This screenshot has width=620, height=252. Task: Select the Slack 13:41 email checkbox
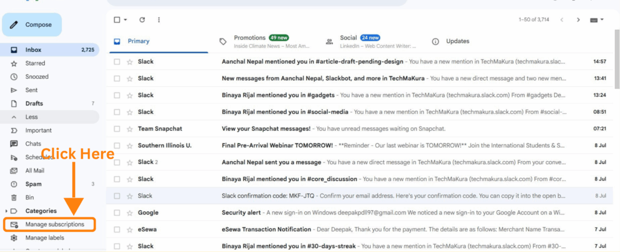[x=117, y=78]
